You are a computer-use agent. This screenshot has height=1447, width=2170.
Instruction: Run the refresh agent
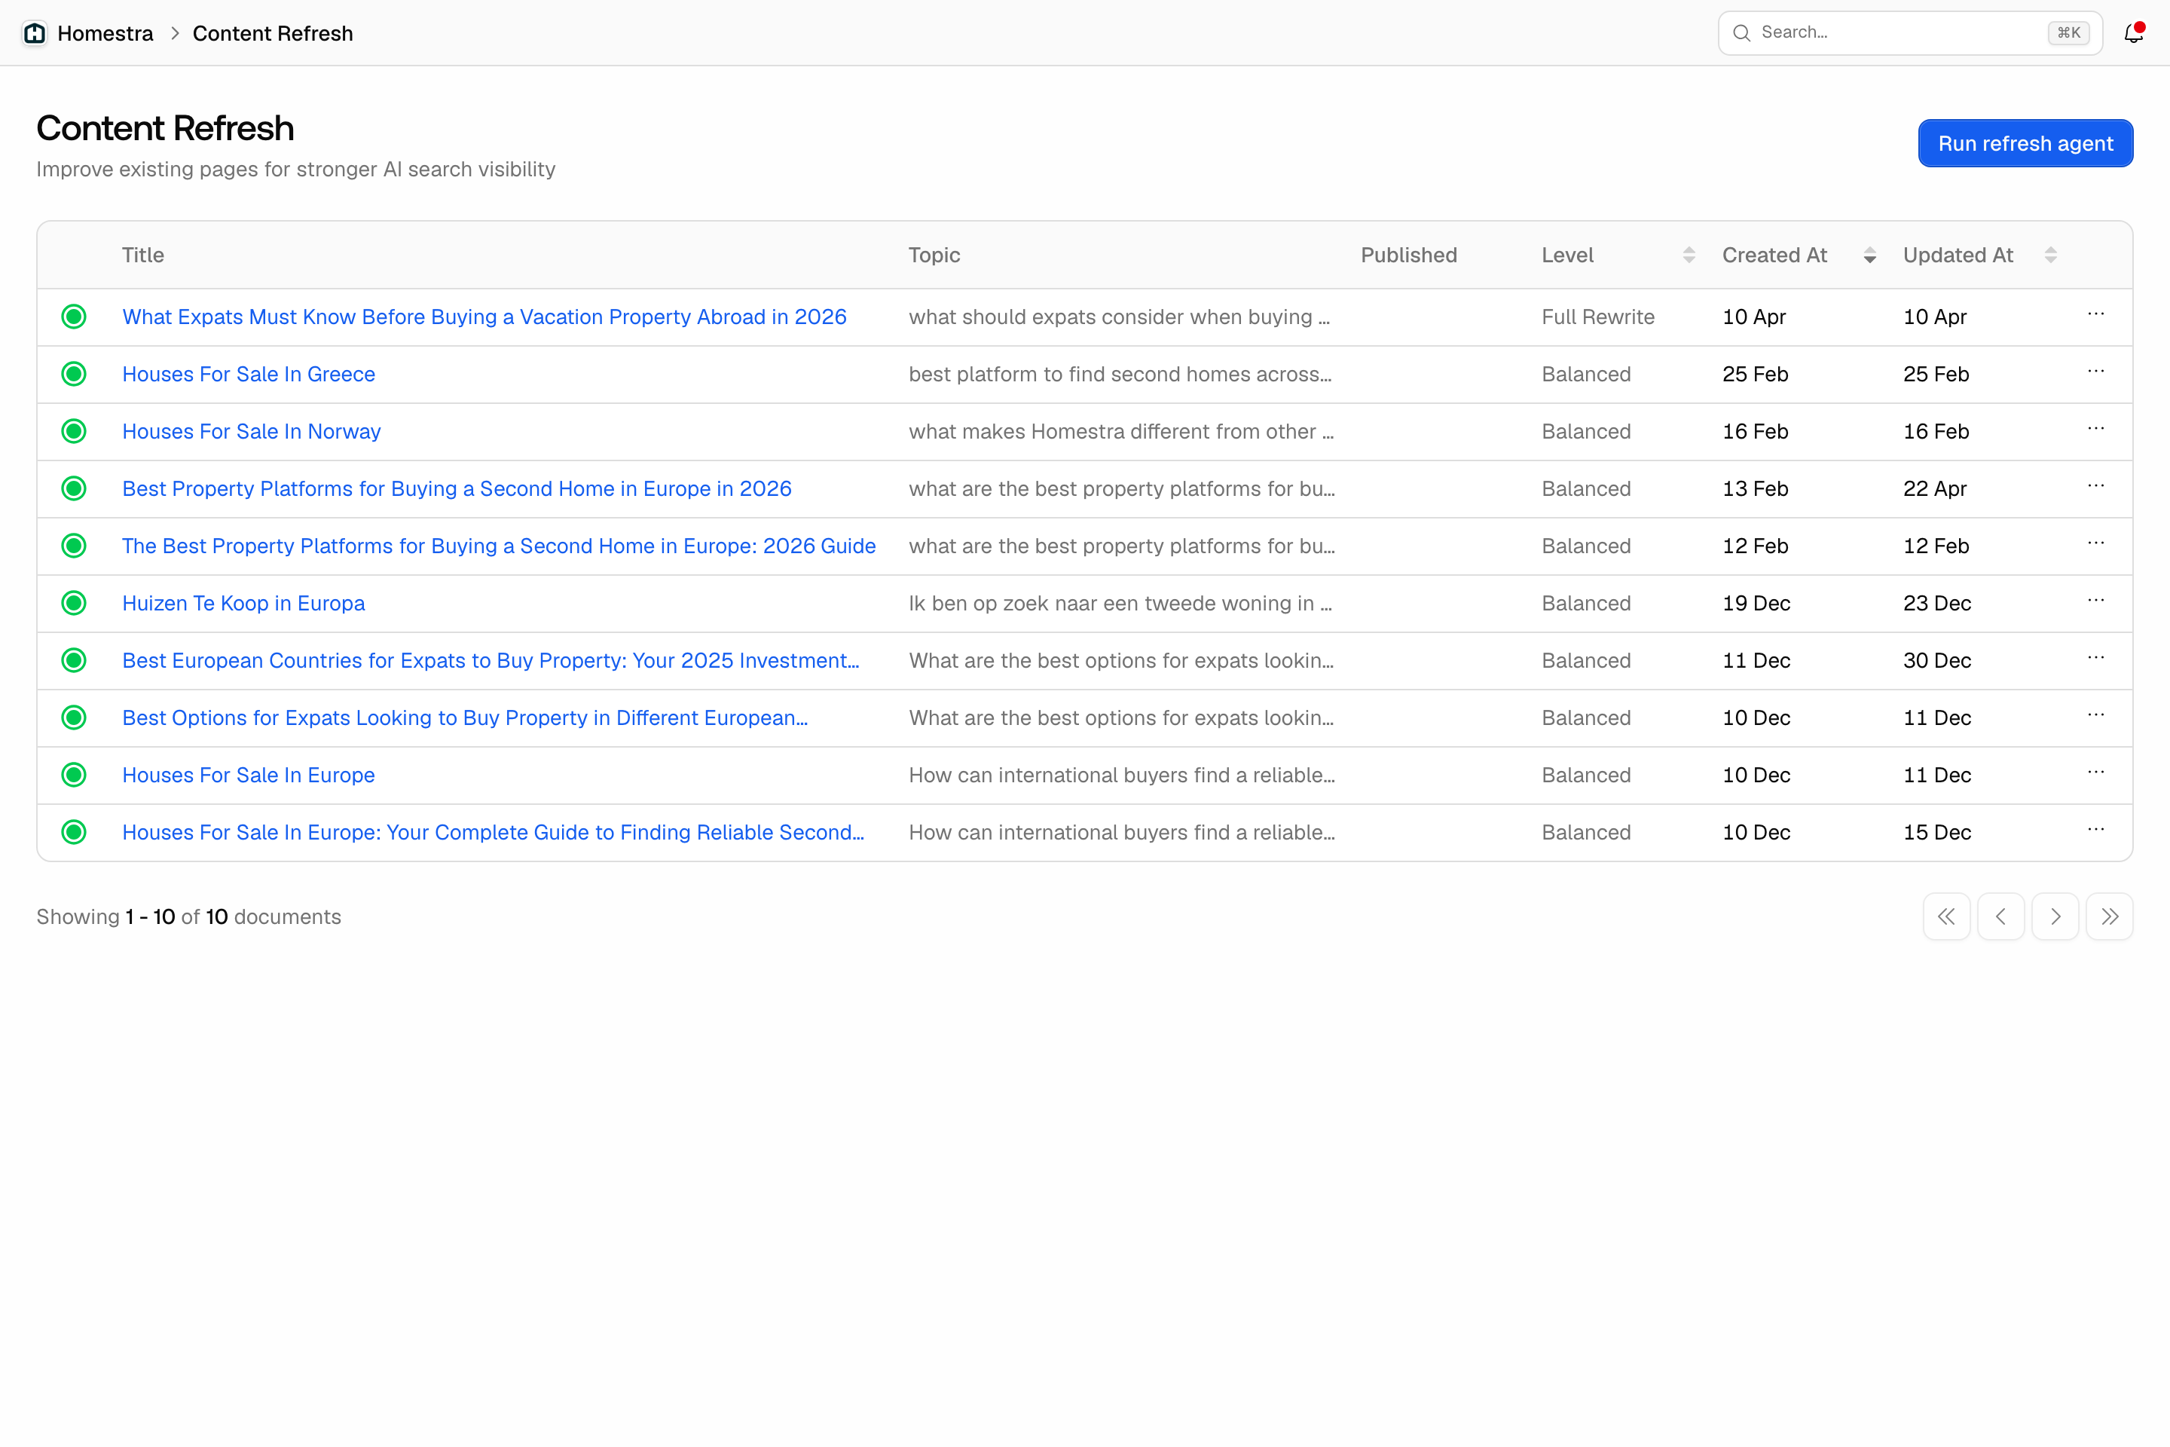[x=2025, y=143]
